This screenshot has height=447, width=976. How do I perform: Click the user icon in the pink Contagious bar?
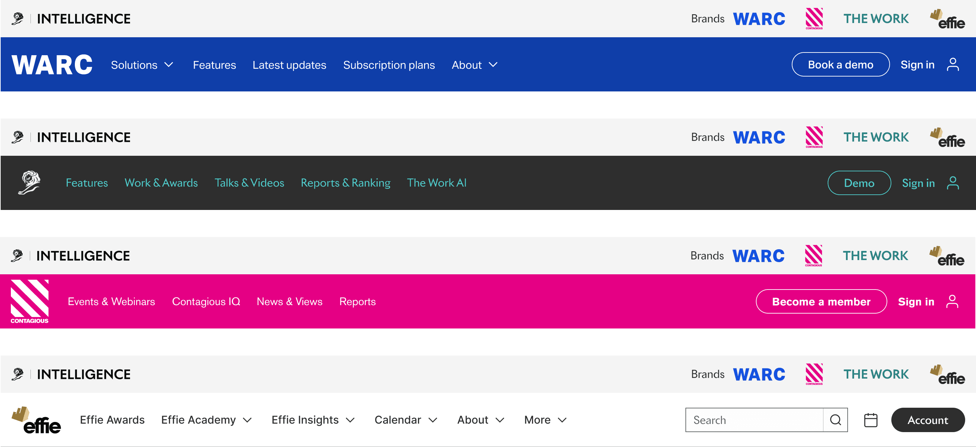952,301
